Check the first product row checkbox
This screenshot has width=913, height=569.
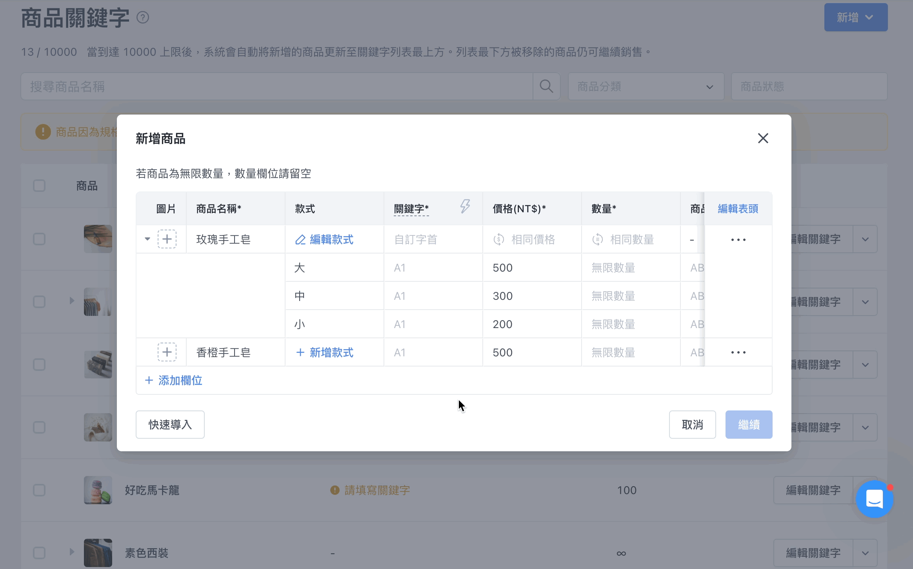39,239
